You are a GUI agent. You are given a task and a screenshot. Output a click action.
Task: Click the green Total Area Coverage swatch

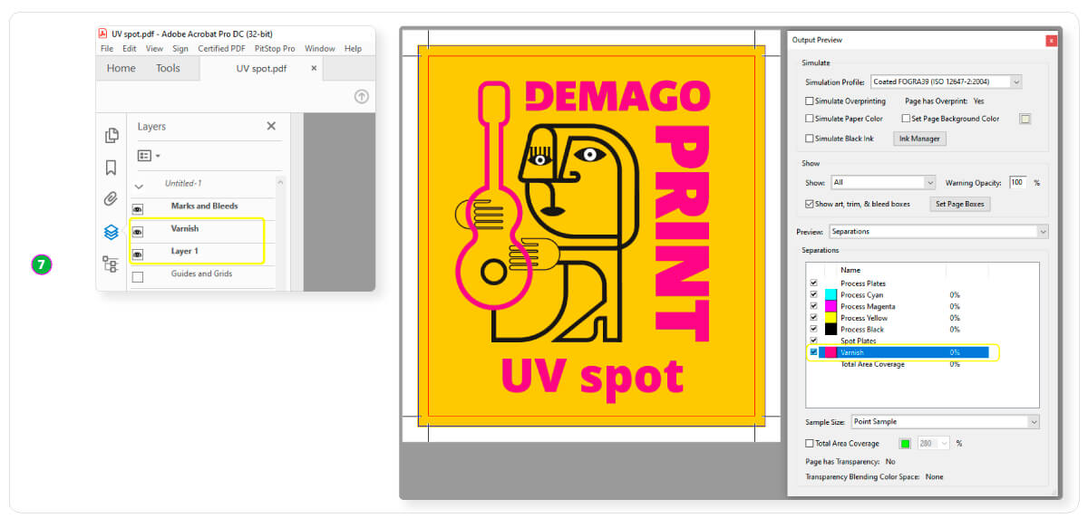coord(904,444)
